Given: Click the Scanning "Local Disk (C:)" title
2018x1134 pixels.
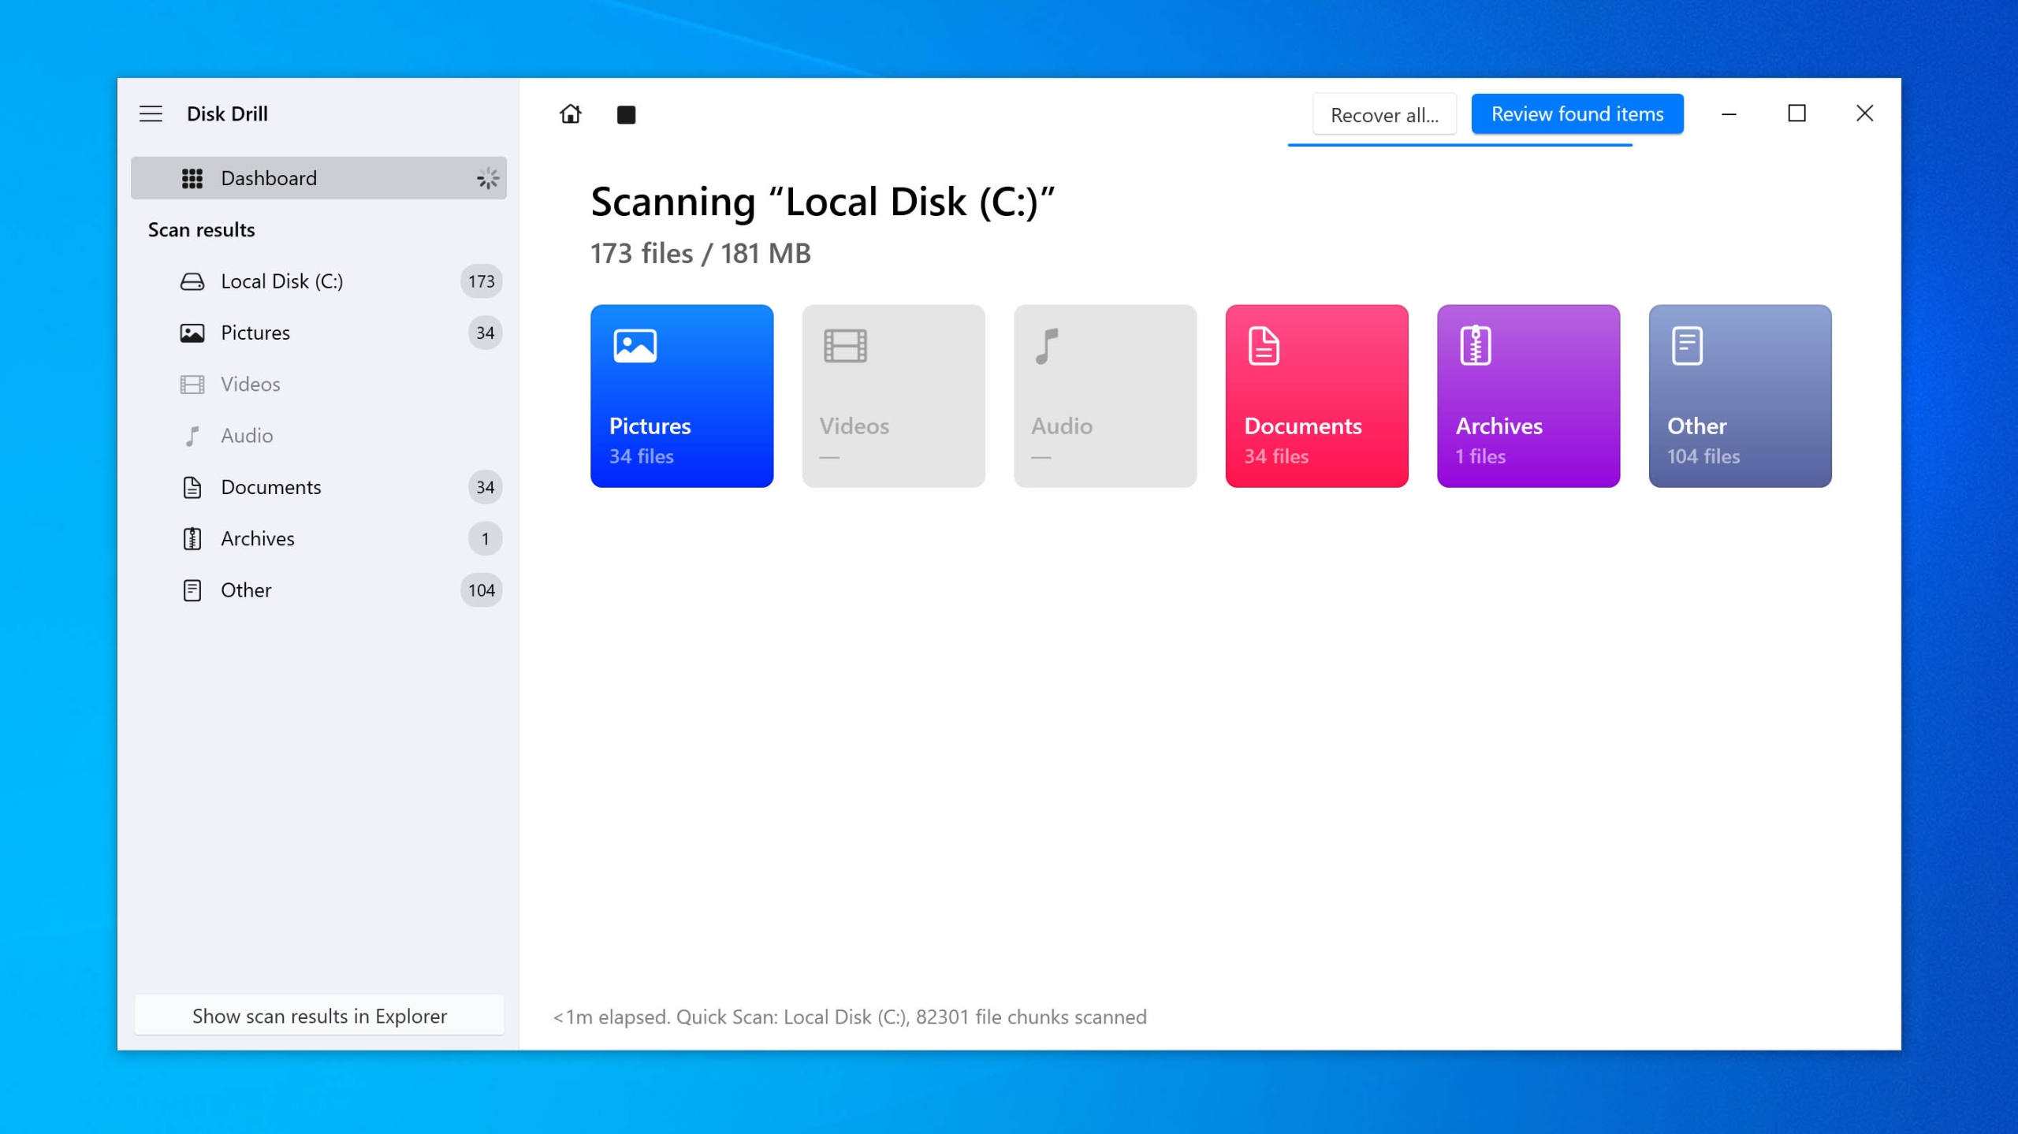Looking at the screenshot, I should tap(822, 202).
